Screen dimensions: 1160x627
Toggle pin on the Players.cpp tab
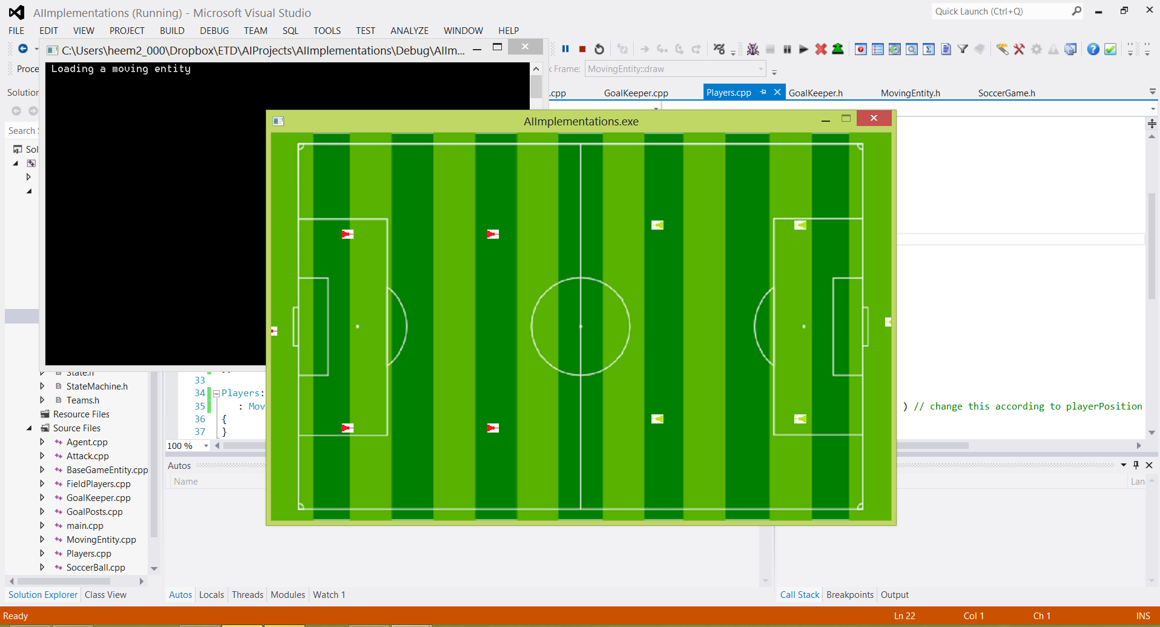pyautogui.click(x=763, y=92)
